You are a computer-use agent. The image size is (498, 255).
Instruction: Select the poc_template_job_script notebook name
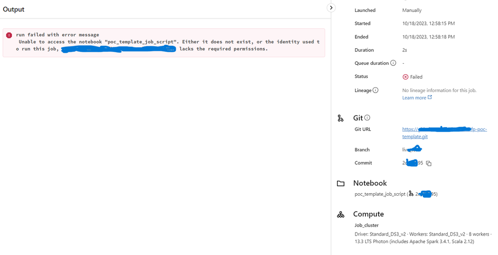tap(380, 194)
